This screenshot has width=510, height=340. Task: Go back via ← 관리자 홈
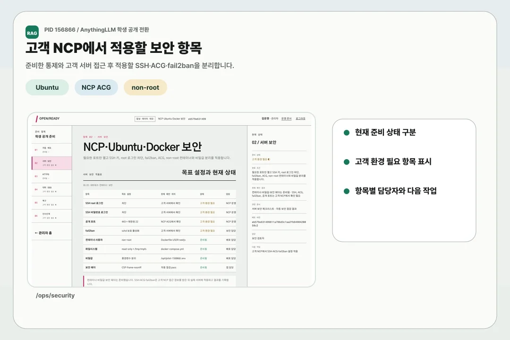(x=43, y=233)
